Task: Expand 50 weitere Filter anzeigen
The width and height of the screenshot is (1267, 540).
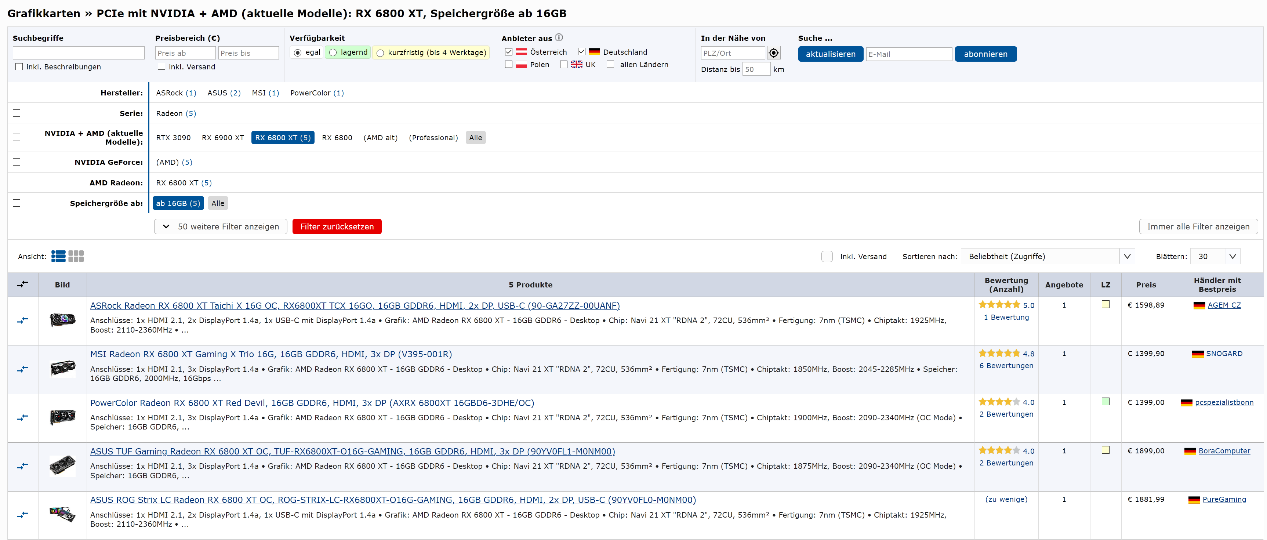Action: [221, 227]
